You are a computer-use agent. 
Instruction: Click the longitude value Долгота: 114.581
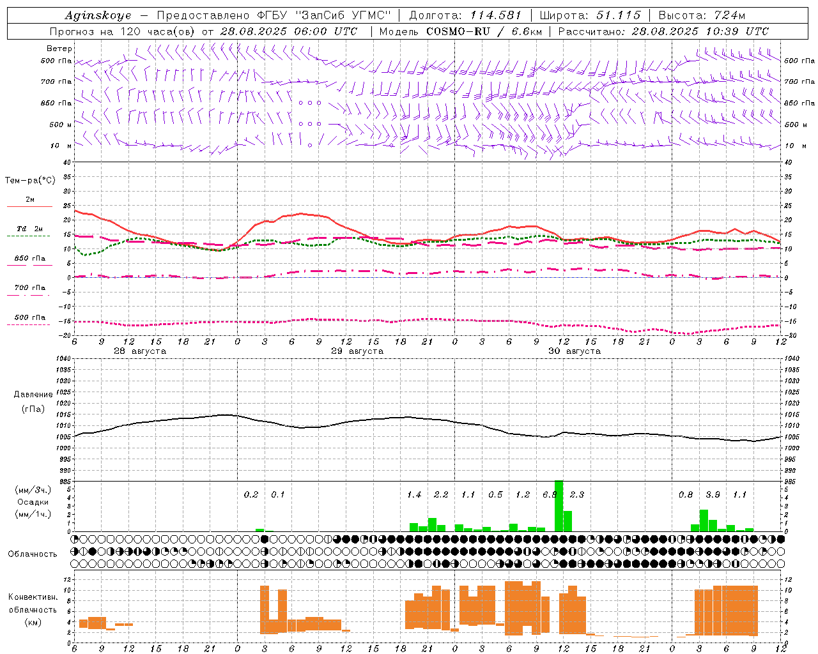(465, 15)
